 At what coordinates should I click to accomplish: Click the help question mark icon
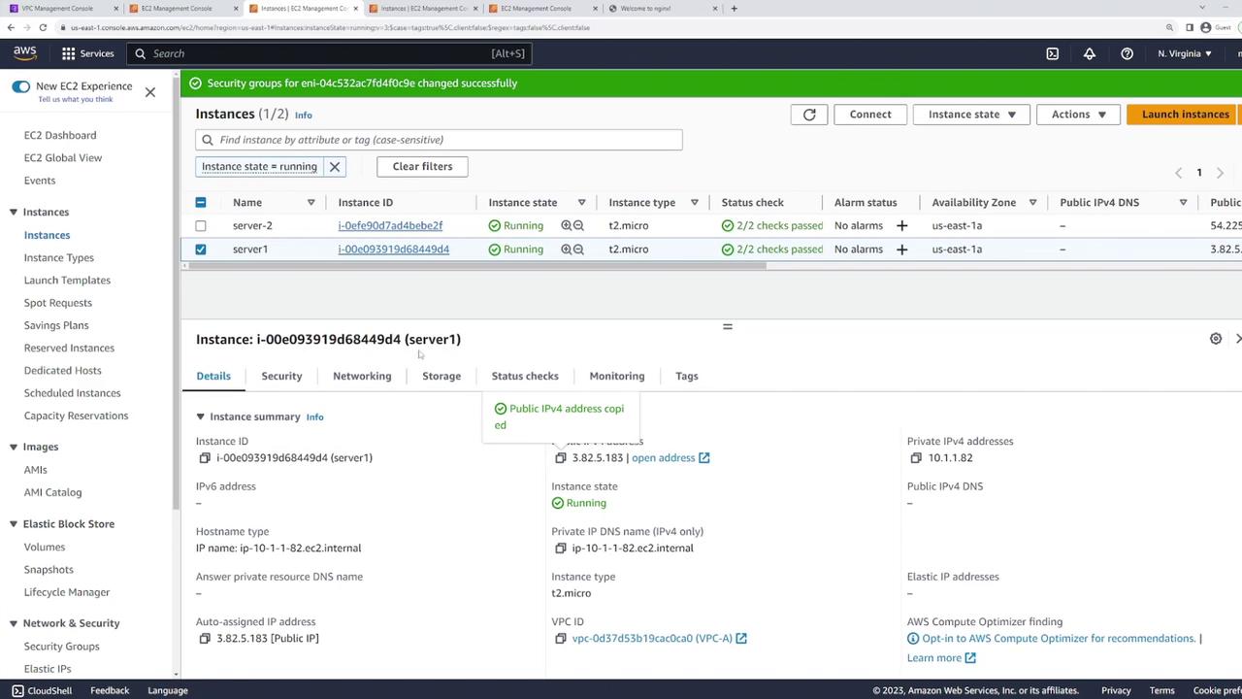(1127, 53)
